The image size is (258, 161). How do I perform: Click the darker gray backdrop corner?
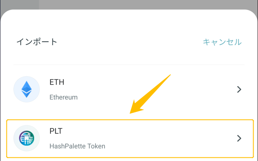tap(19, 4)
